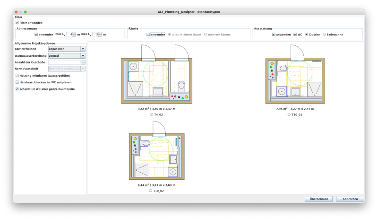Screen dimensions: 378x220
Task: Select the T4_02 layout radio button
Action: click(151, 114)
